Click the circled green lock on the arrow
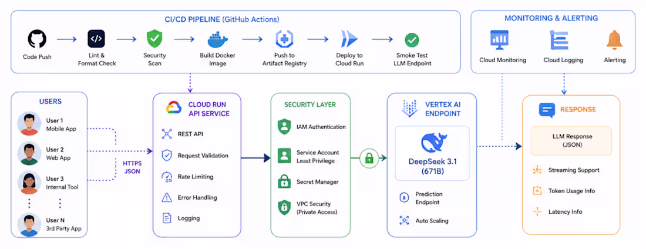Screen dimensions: 646x249 [x=369, y=159]
